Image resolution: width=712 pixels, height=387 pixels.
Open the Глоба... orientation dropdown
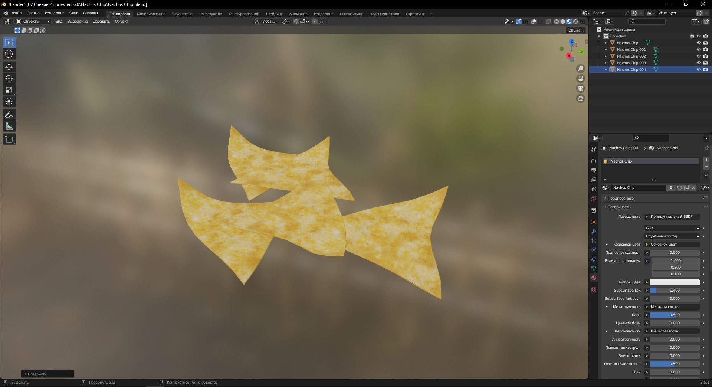(266, 22)
